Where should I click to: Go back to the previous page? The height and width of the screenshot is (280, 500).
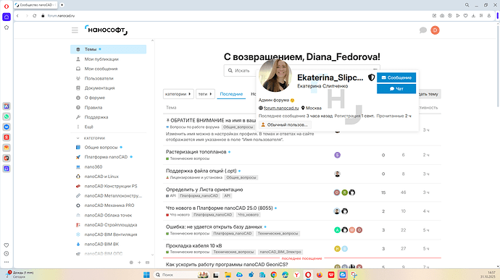(x=18, y=16)
